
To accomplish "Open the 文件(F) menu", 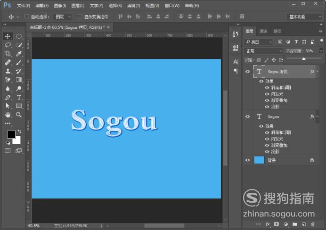I will pyautogui.click(x=24, y=6).
